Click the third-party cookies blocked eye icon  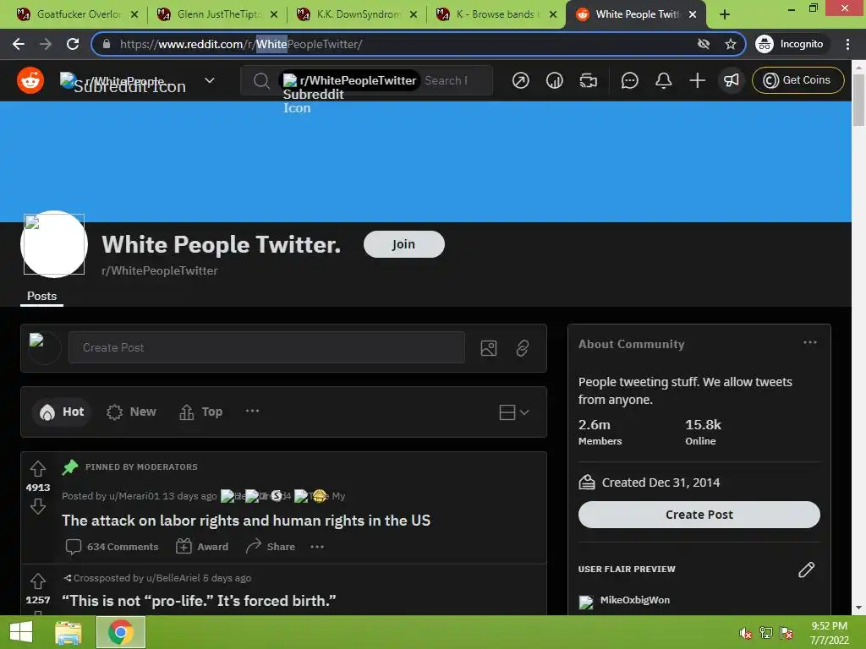(703, 44)
